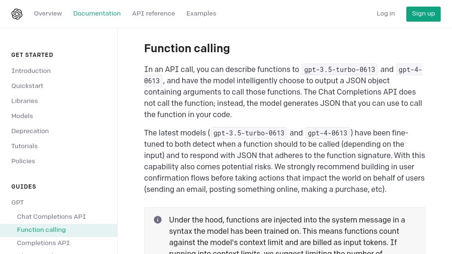Open Introduction in the sidebar
Image resolution: width=452 pixels, height=254 pixels.
coord(31,71)
